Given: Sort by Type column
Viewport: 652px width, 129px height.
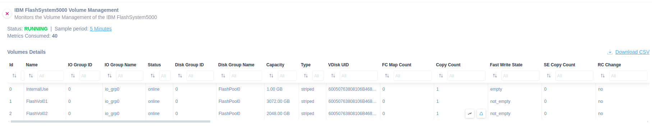Looking at the screenshot, I should (x=306, y=76).
